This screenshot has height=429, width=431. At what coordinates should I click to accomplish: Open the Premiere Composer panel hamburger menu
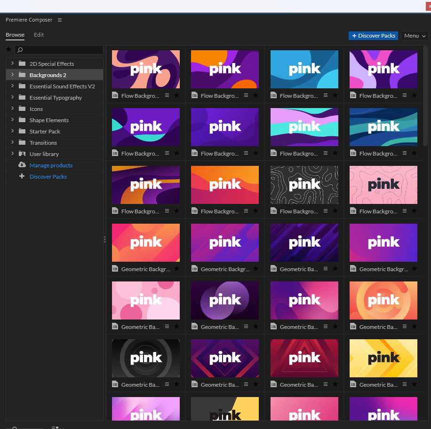(x=60, y=20)
